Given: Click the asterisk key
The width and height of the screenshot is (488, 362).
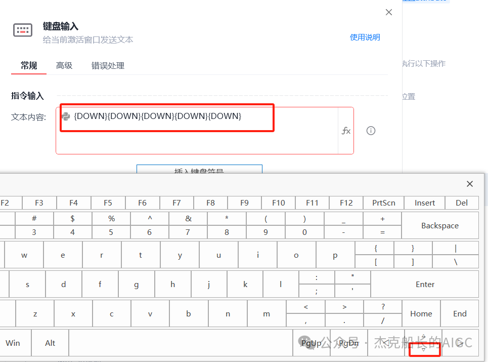Looking at the screenshot, I should pos(227,219).
